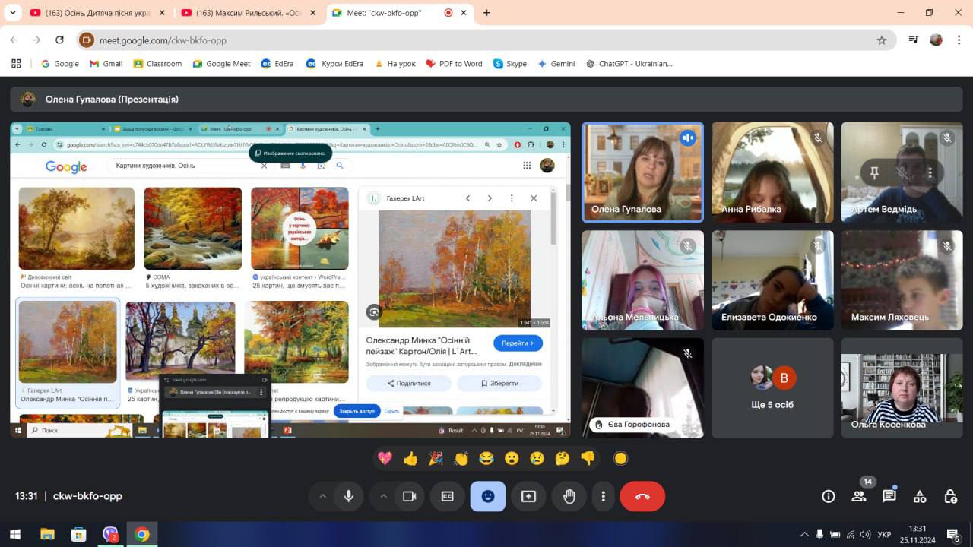973x547 pixels.
Task: Pick the yellow emoji skin tone circle
Action: 620,458
